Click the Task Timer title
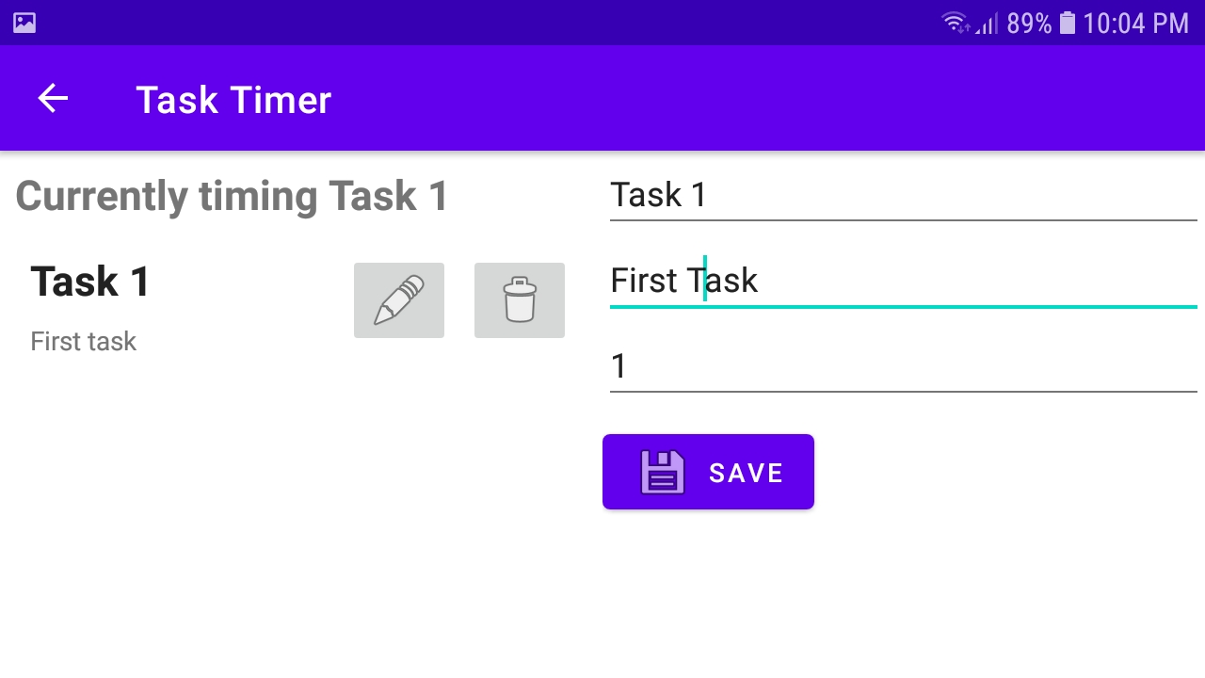 point(233,98)
